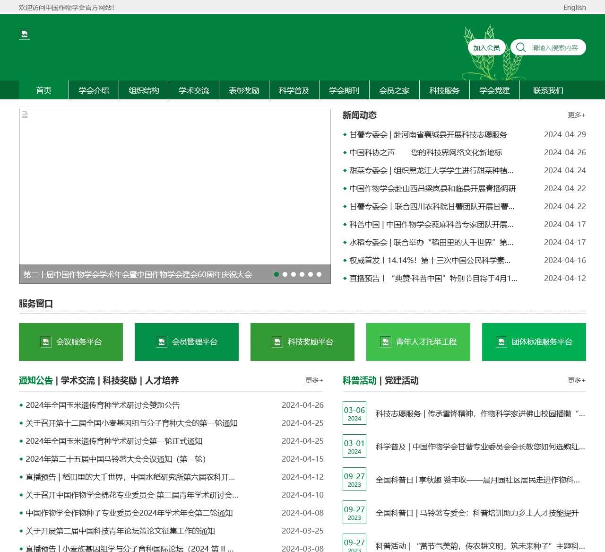Click the broken logo image in header

[25, 34]
